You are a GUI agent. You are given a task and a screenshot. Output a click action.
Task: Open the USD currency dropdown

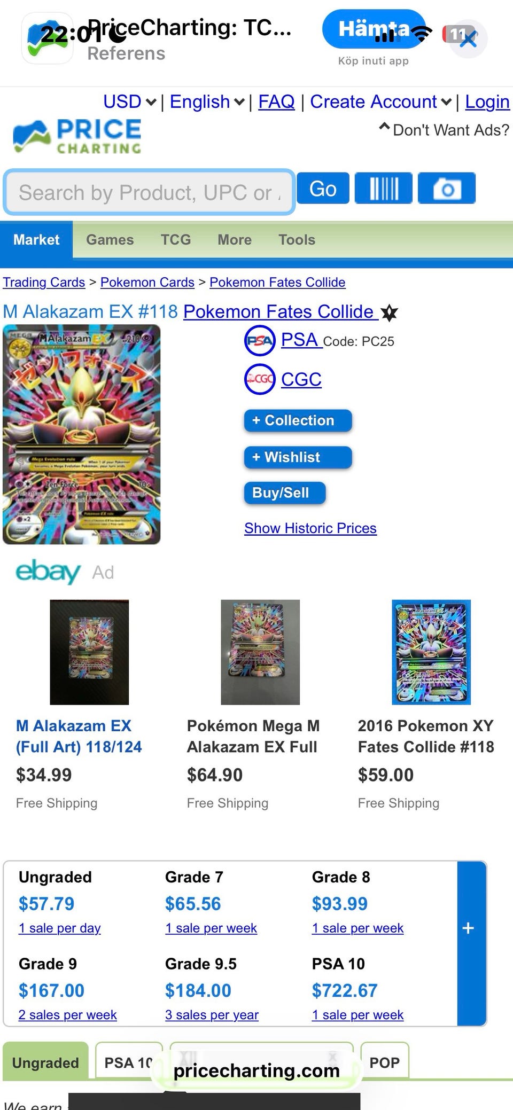pos(130,101)
